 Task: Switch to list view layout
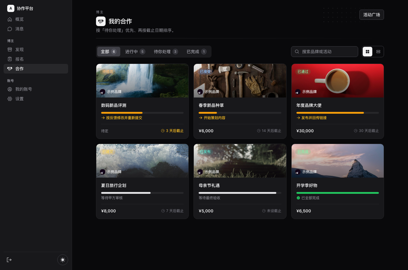click(x=378, y=52)
